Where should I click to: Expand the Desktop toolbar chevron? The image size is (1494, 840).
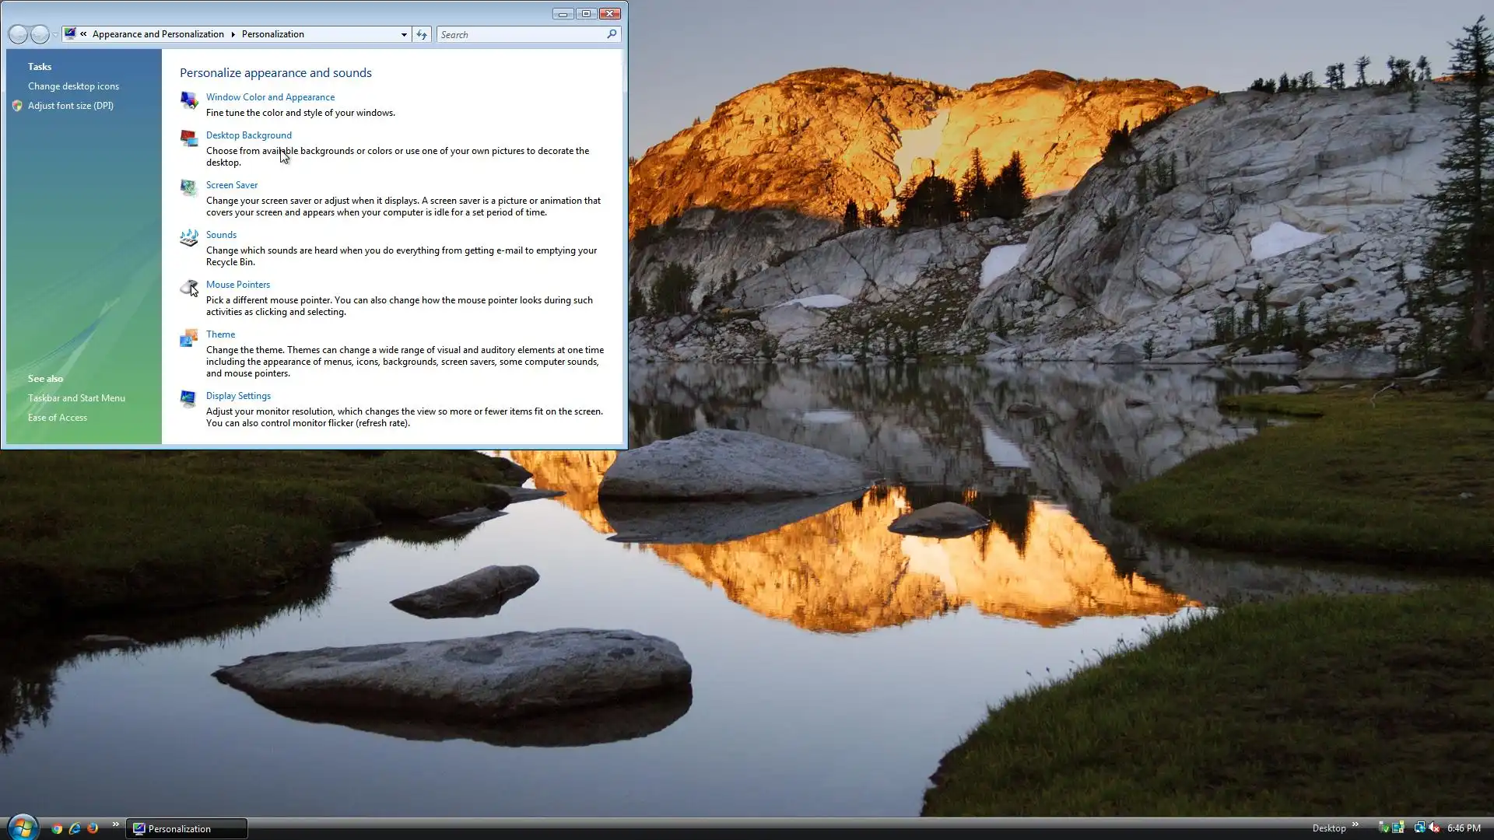[1355, 824]
